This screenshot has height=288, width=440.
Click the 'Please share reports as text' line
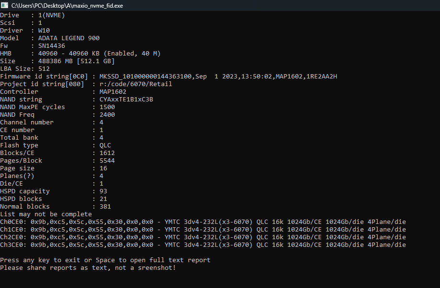point(88,268)
